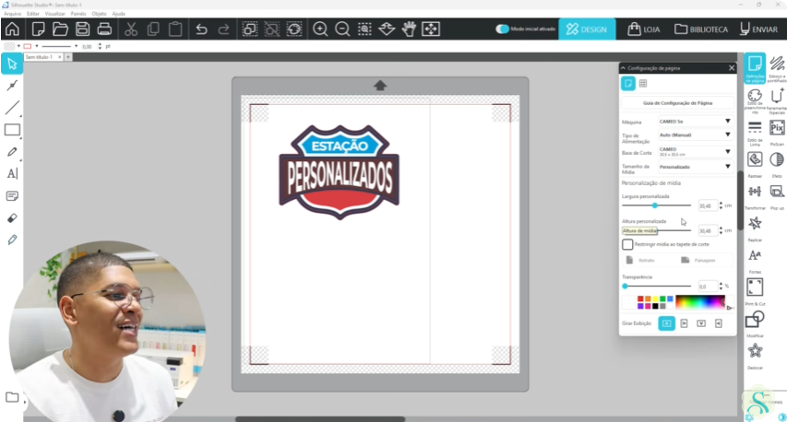Create a new document with the New icon

point(38,29)
